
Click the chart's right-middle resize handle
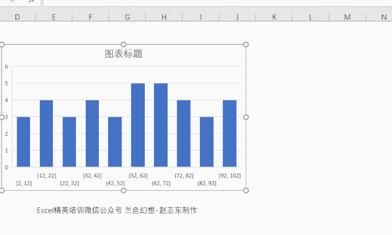[x=246, y=117]
